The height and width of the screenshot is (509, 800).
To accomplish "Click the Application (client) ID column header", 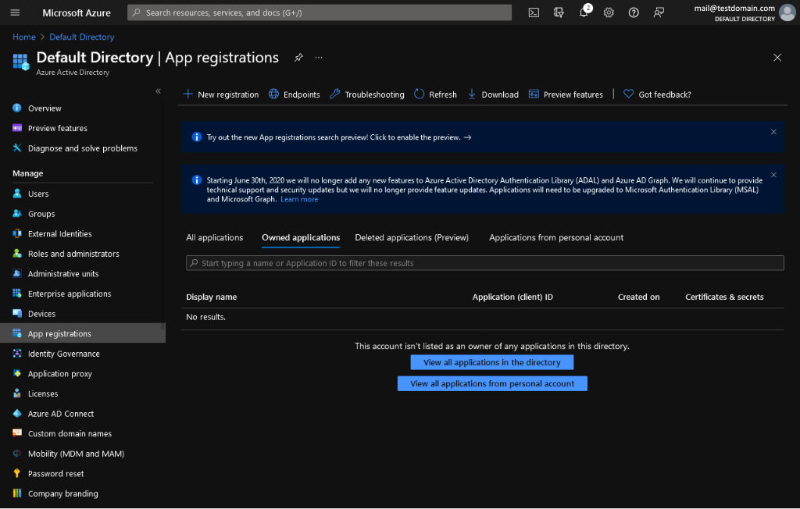I will point(512,297).
